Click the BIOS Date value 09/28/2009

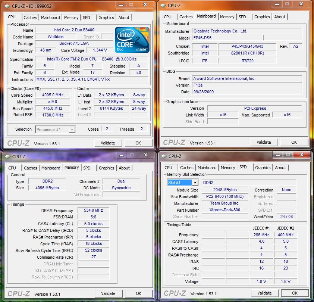(247, 92)
